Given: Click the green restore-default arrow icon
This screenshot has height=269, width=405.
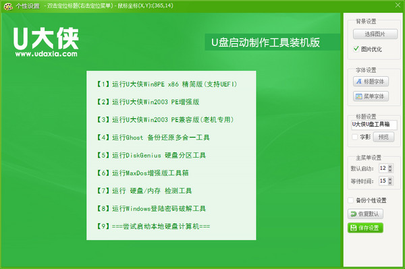Looking at the screenshot, I should click(x=353, y=214).
